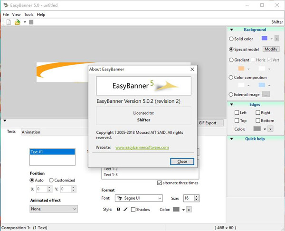Select Text #1 in the texts list
The image size is (285, 231).
coord(52,152)
